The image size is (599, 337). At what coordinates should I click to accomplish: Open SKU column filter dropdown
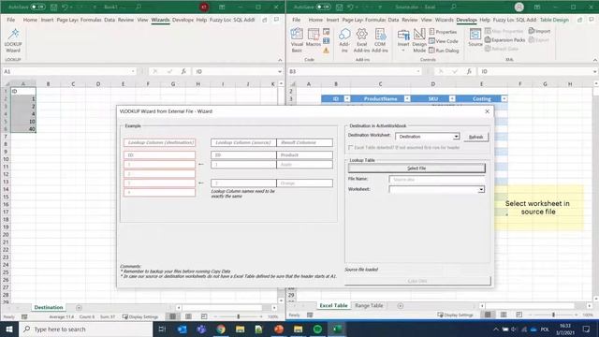pyautogui.click(x=452, y=99)
